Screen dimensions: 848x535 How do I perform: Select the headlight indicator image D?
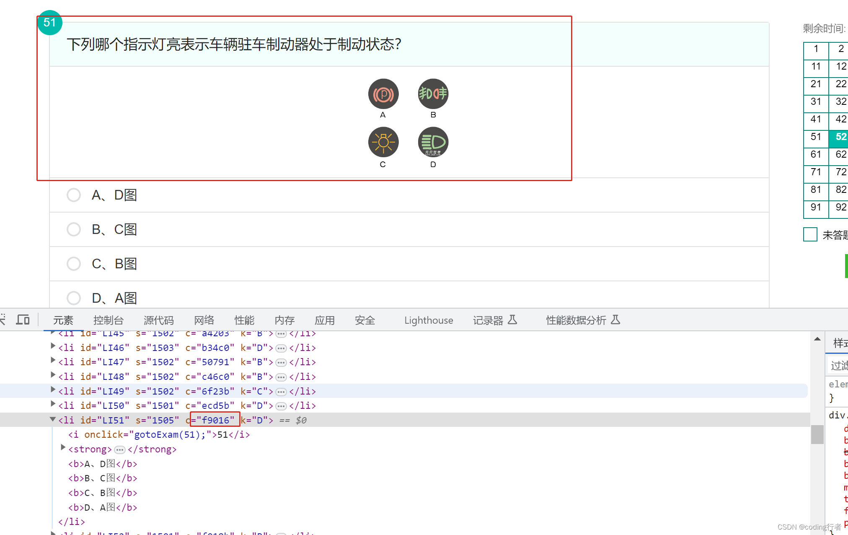(x=433, y=142)
